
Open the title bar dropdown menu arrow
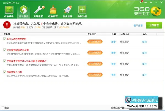(151, 2)
